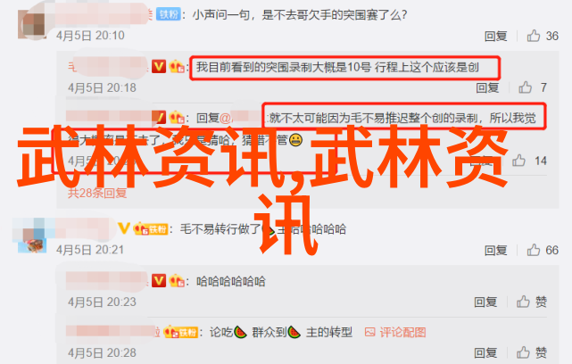Open the 20:21 commenter's avatar
The height and width of the screenshot is (364, 572).
pyautogui.click(x=32, y=236)
